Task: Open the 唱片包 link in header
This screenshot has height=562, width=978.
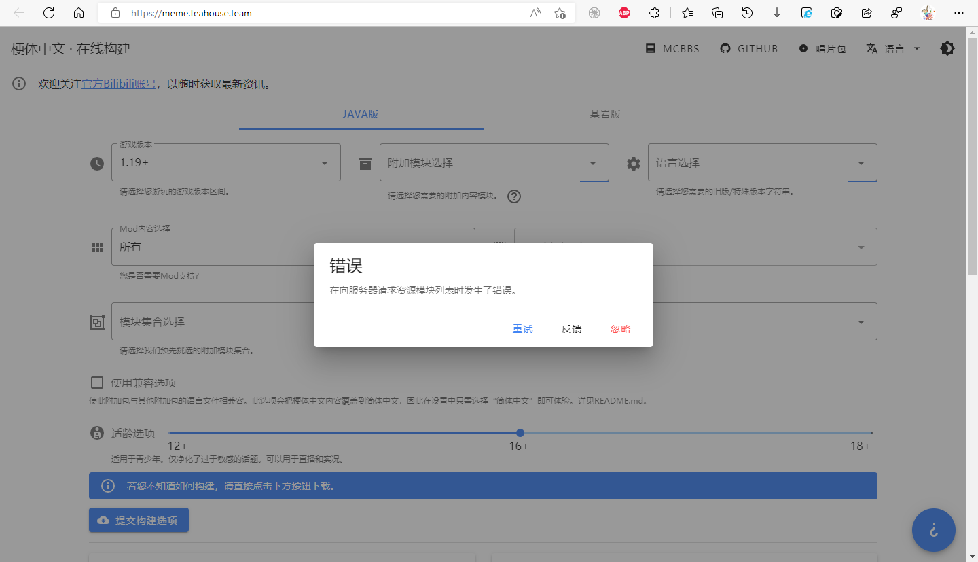Action: coord(822,48)
